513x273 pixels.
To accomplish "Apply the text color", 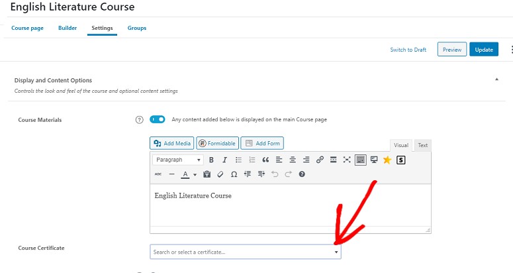I will pyautogui.click(x=185, y=174).
